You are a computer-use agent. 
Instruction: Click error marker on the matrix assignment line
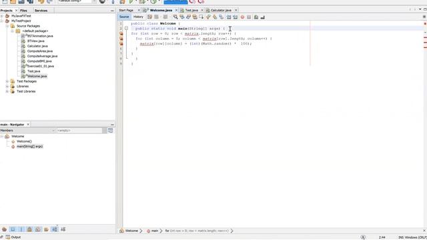click(121, 43)
